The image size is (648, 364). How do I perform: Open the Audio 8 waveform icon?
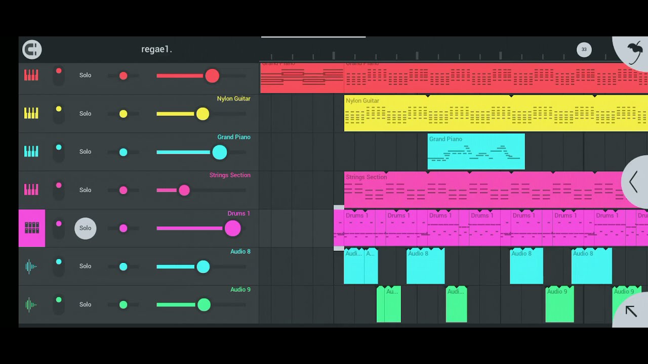(31, 266)
